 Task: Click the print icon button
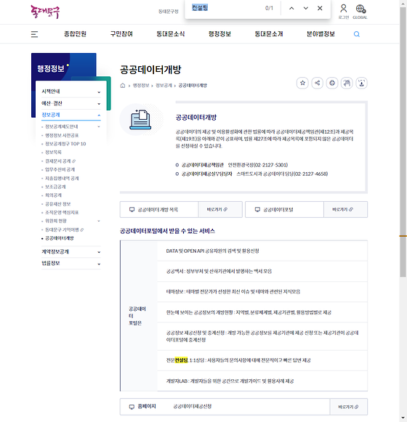332,83
